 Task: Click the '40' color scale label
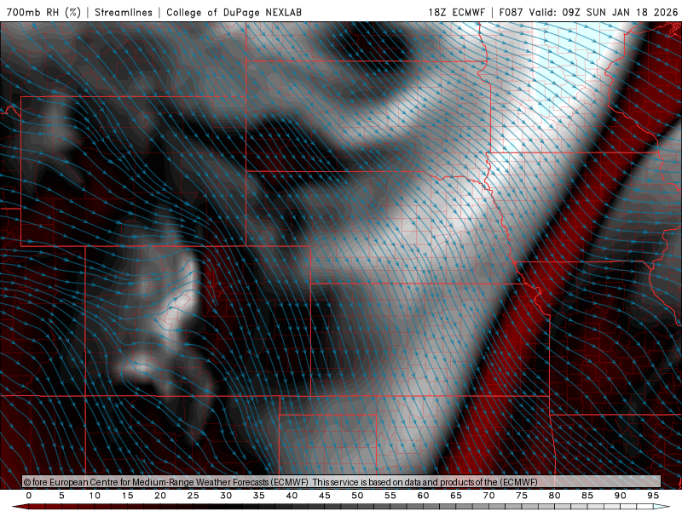click(x=292, y=496)
